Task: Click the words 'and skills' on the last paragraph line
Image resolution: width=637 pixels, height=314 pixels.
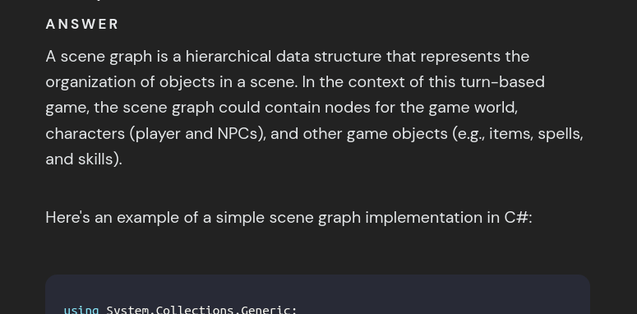Action: pos(81,159)
